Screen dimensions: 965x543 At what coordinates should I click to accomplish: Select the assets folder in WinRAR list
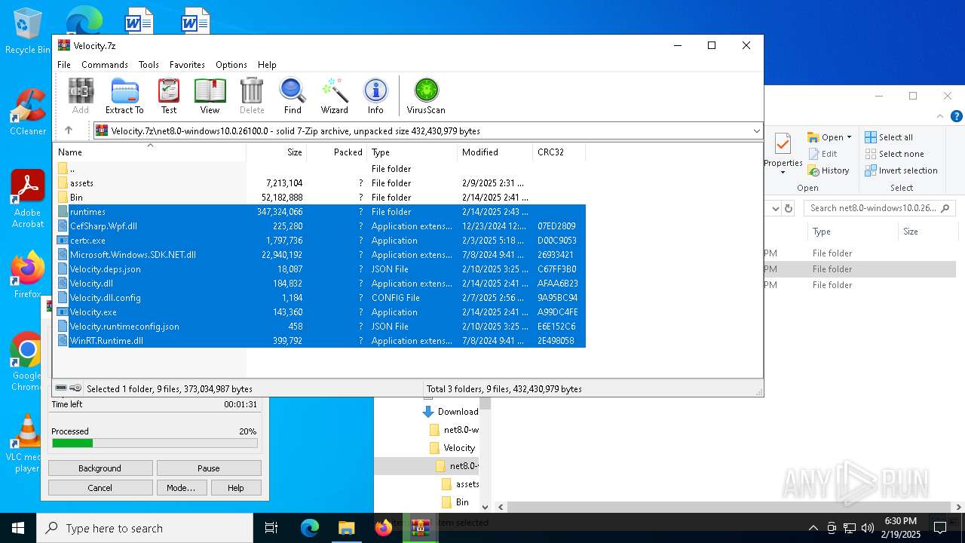coord(320,183)
